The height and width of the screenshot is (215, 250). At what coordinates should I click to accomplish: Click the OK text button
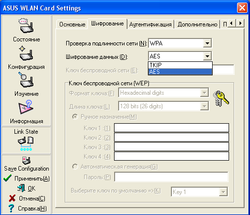[31, 189]
